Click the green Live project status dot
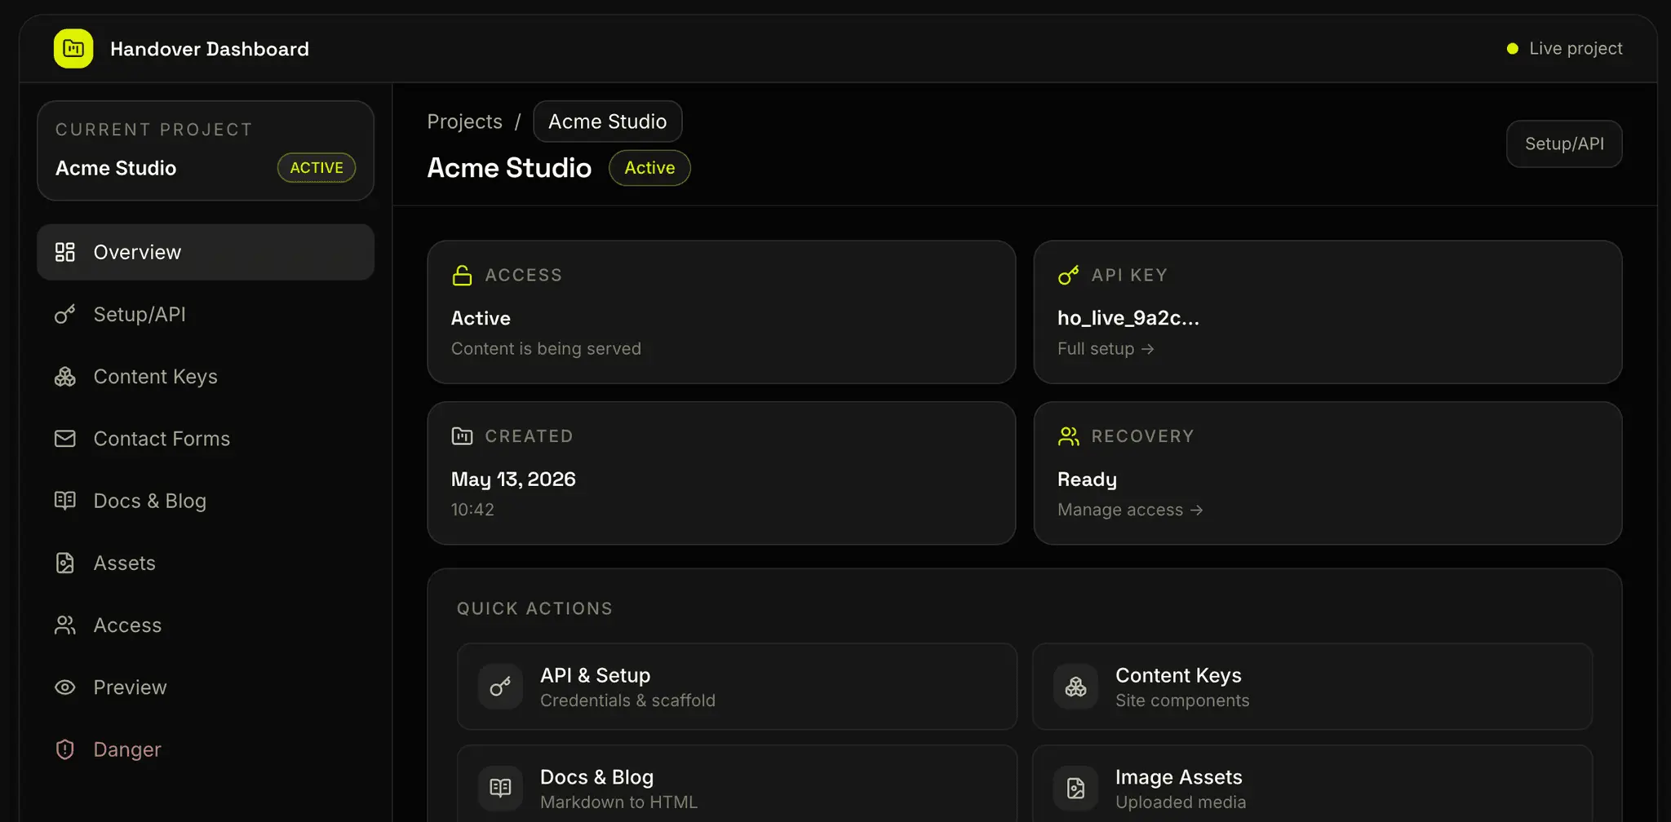The height and width of the screenshot is (822, 1671). click(1512, 49)
